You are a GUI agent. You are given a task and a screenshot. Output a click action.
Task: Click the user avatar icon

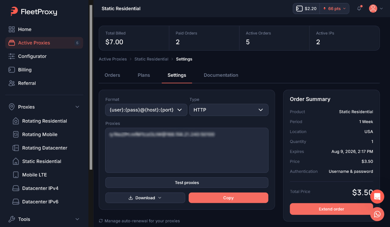(x=373, y=9)
